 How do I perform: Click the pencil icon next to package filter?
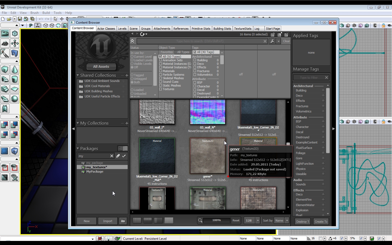118,156
